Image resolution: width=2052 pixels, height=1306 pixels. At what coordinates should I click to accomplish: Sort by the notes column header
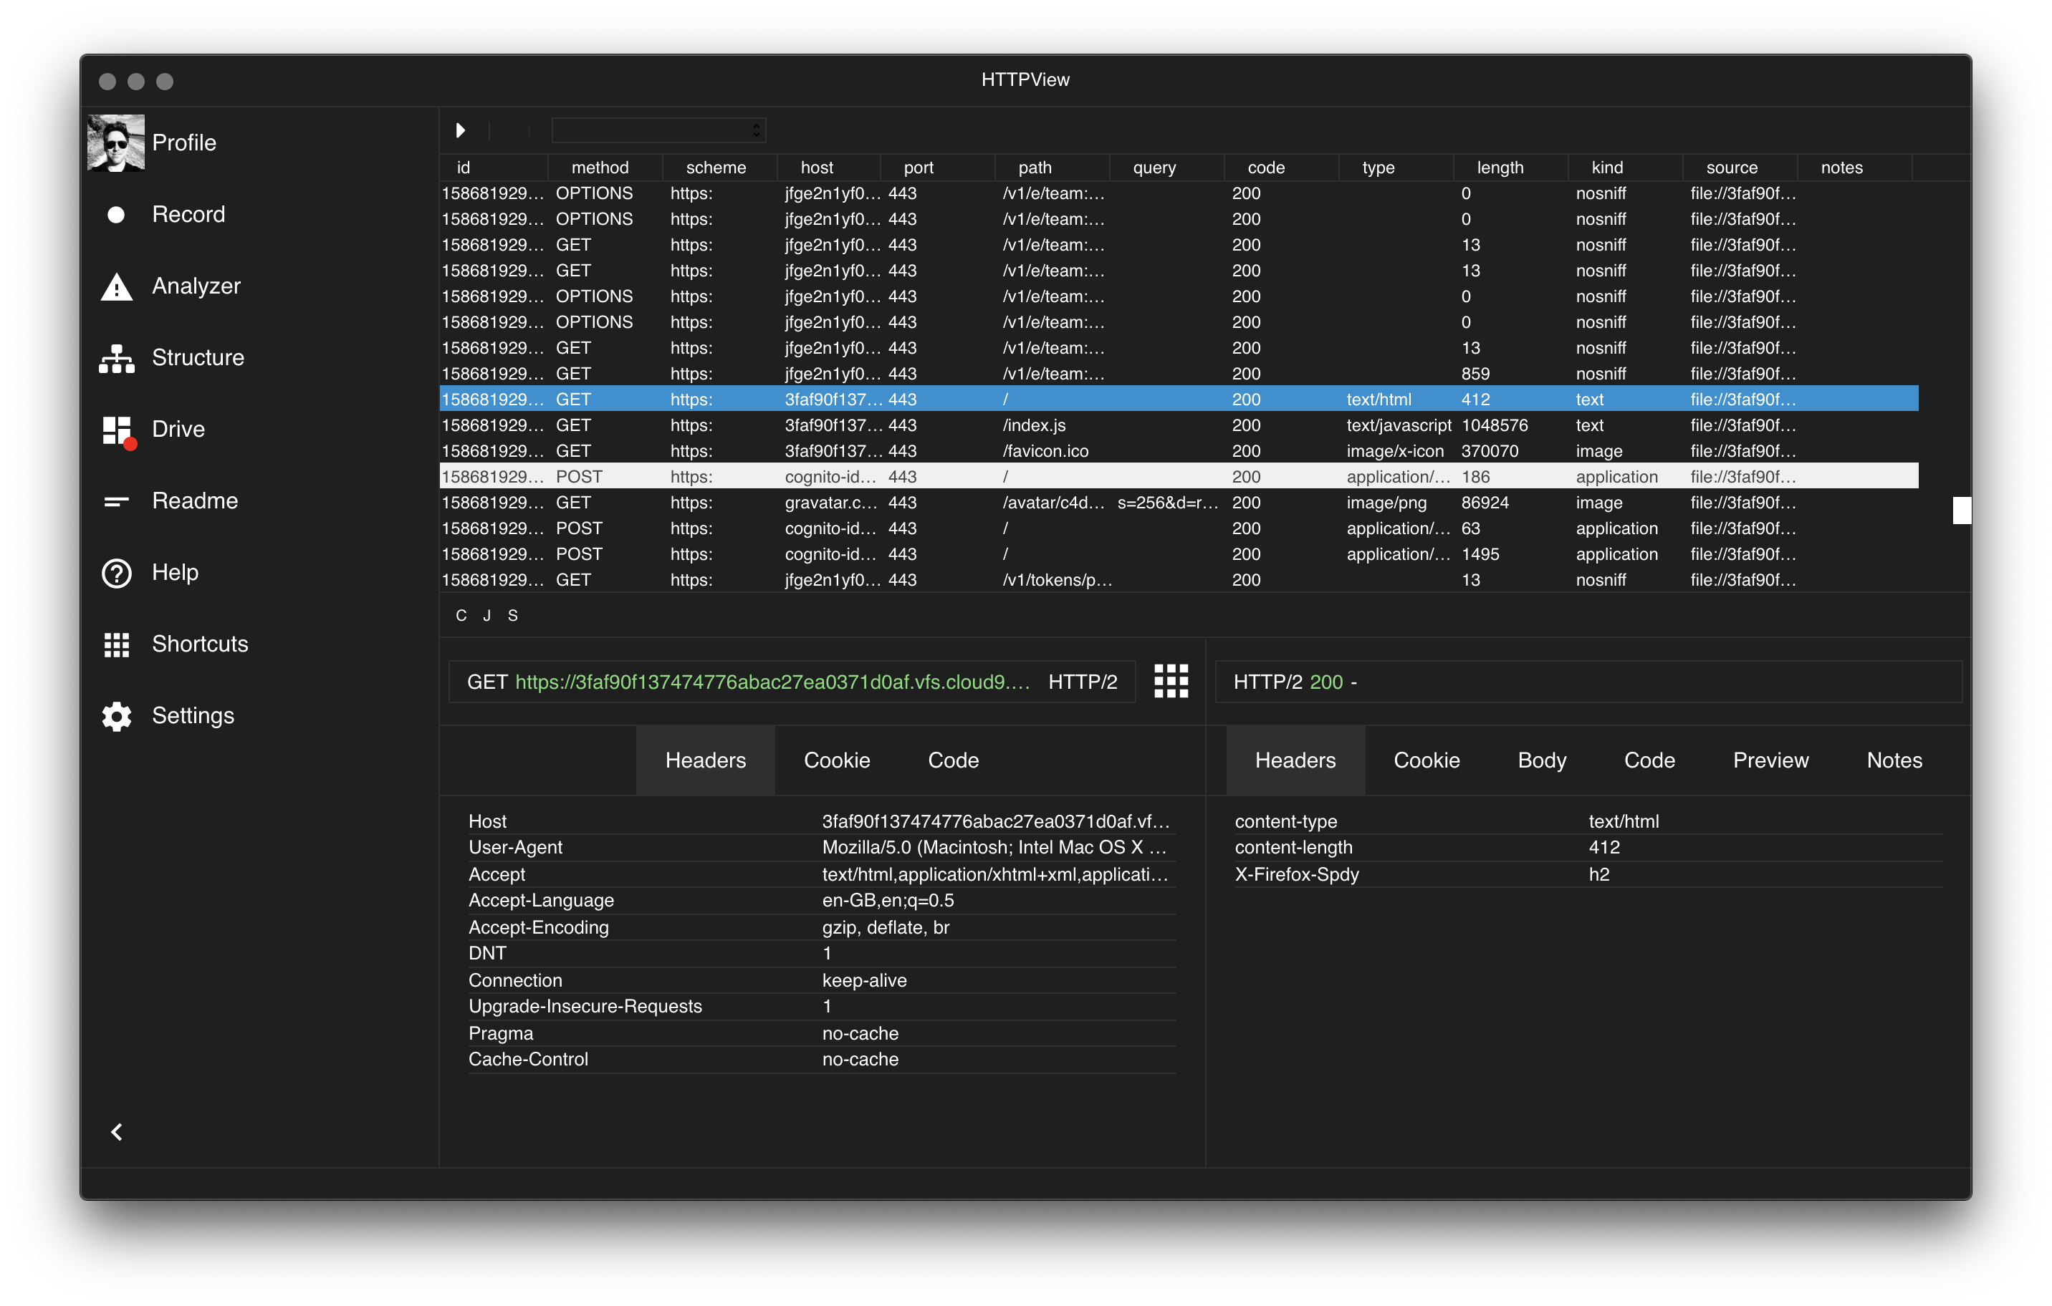(1855, 168)
